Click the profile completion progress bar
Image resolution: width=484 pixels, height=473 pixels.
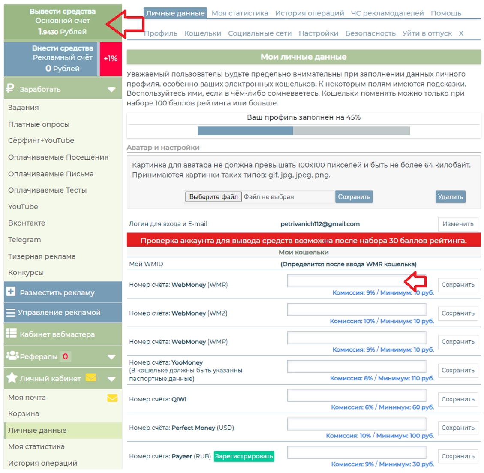[304, 131]
